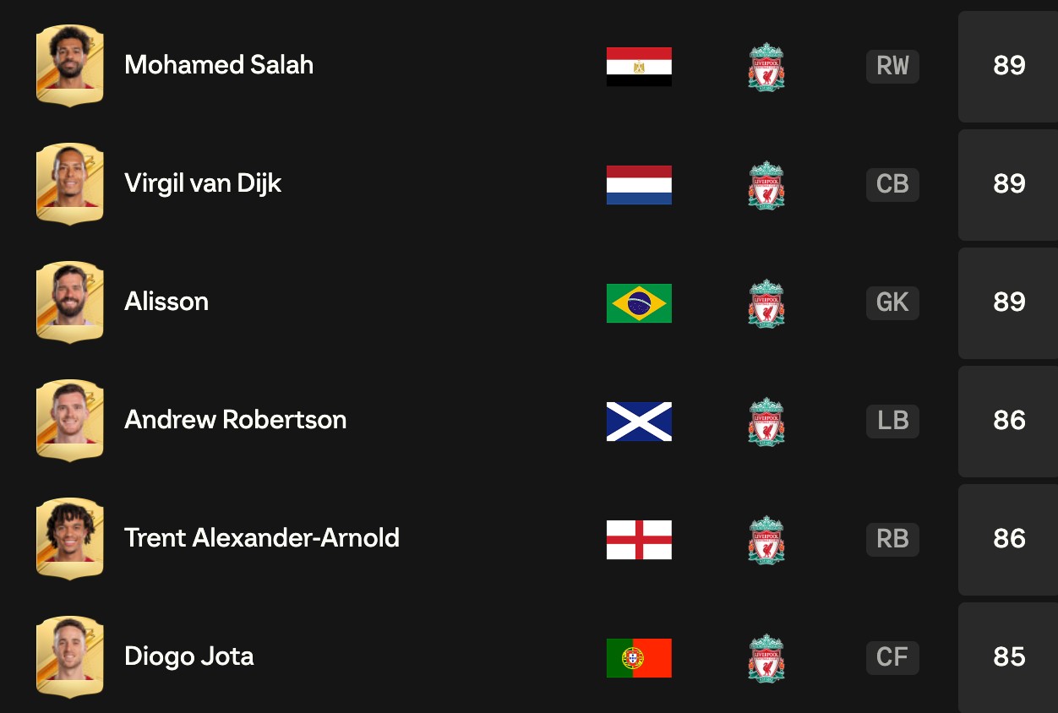
Task: Click the 85 rating box for Jota
Action: point(1008,657)
